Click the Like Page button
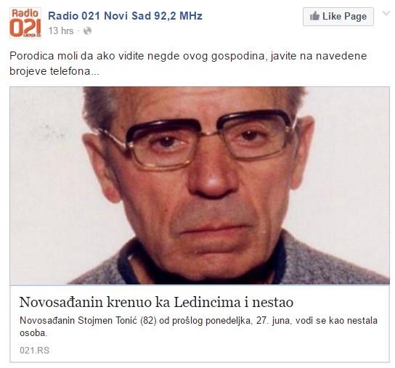 338,17
